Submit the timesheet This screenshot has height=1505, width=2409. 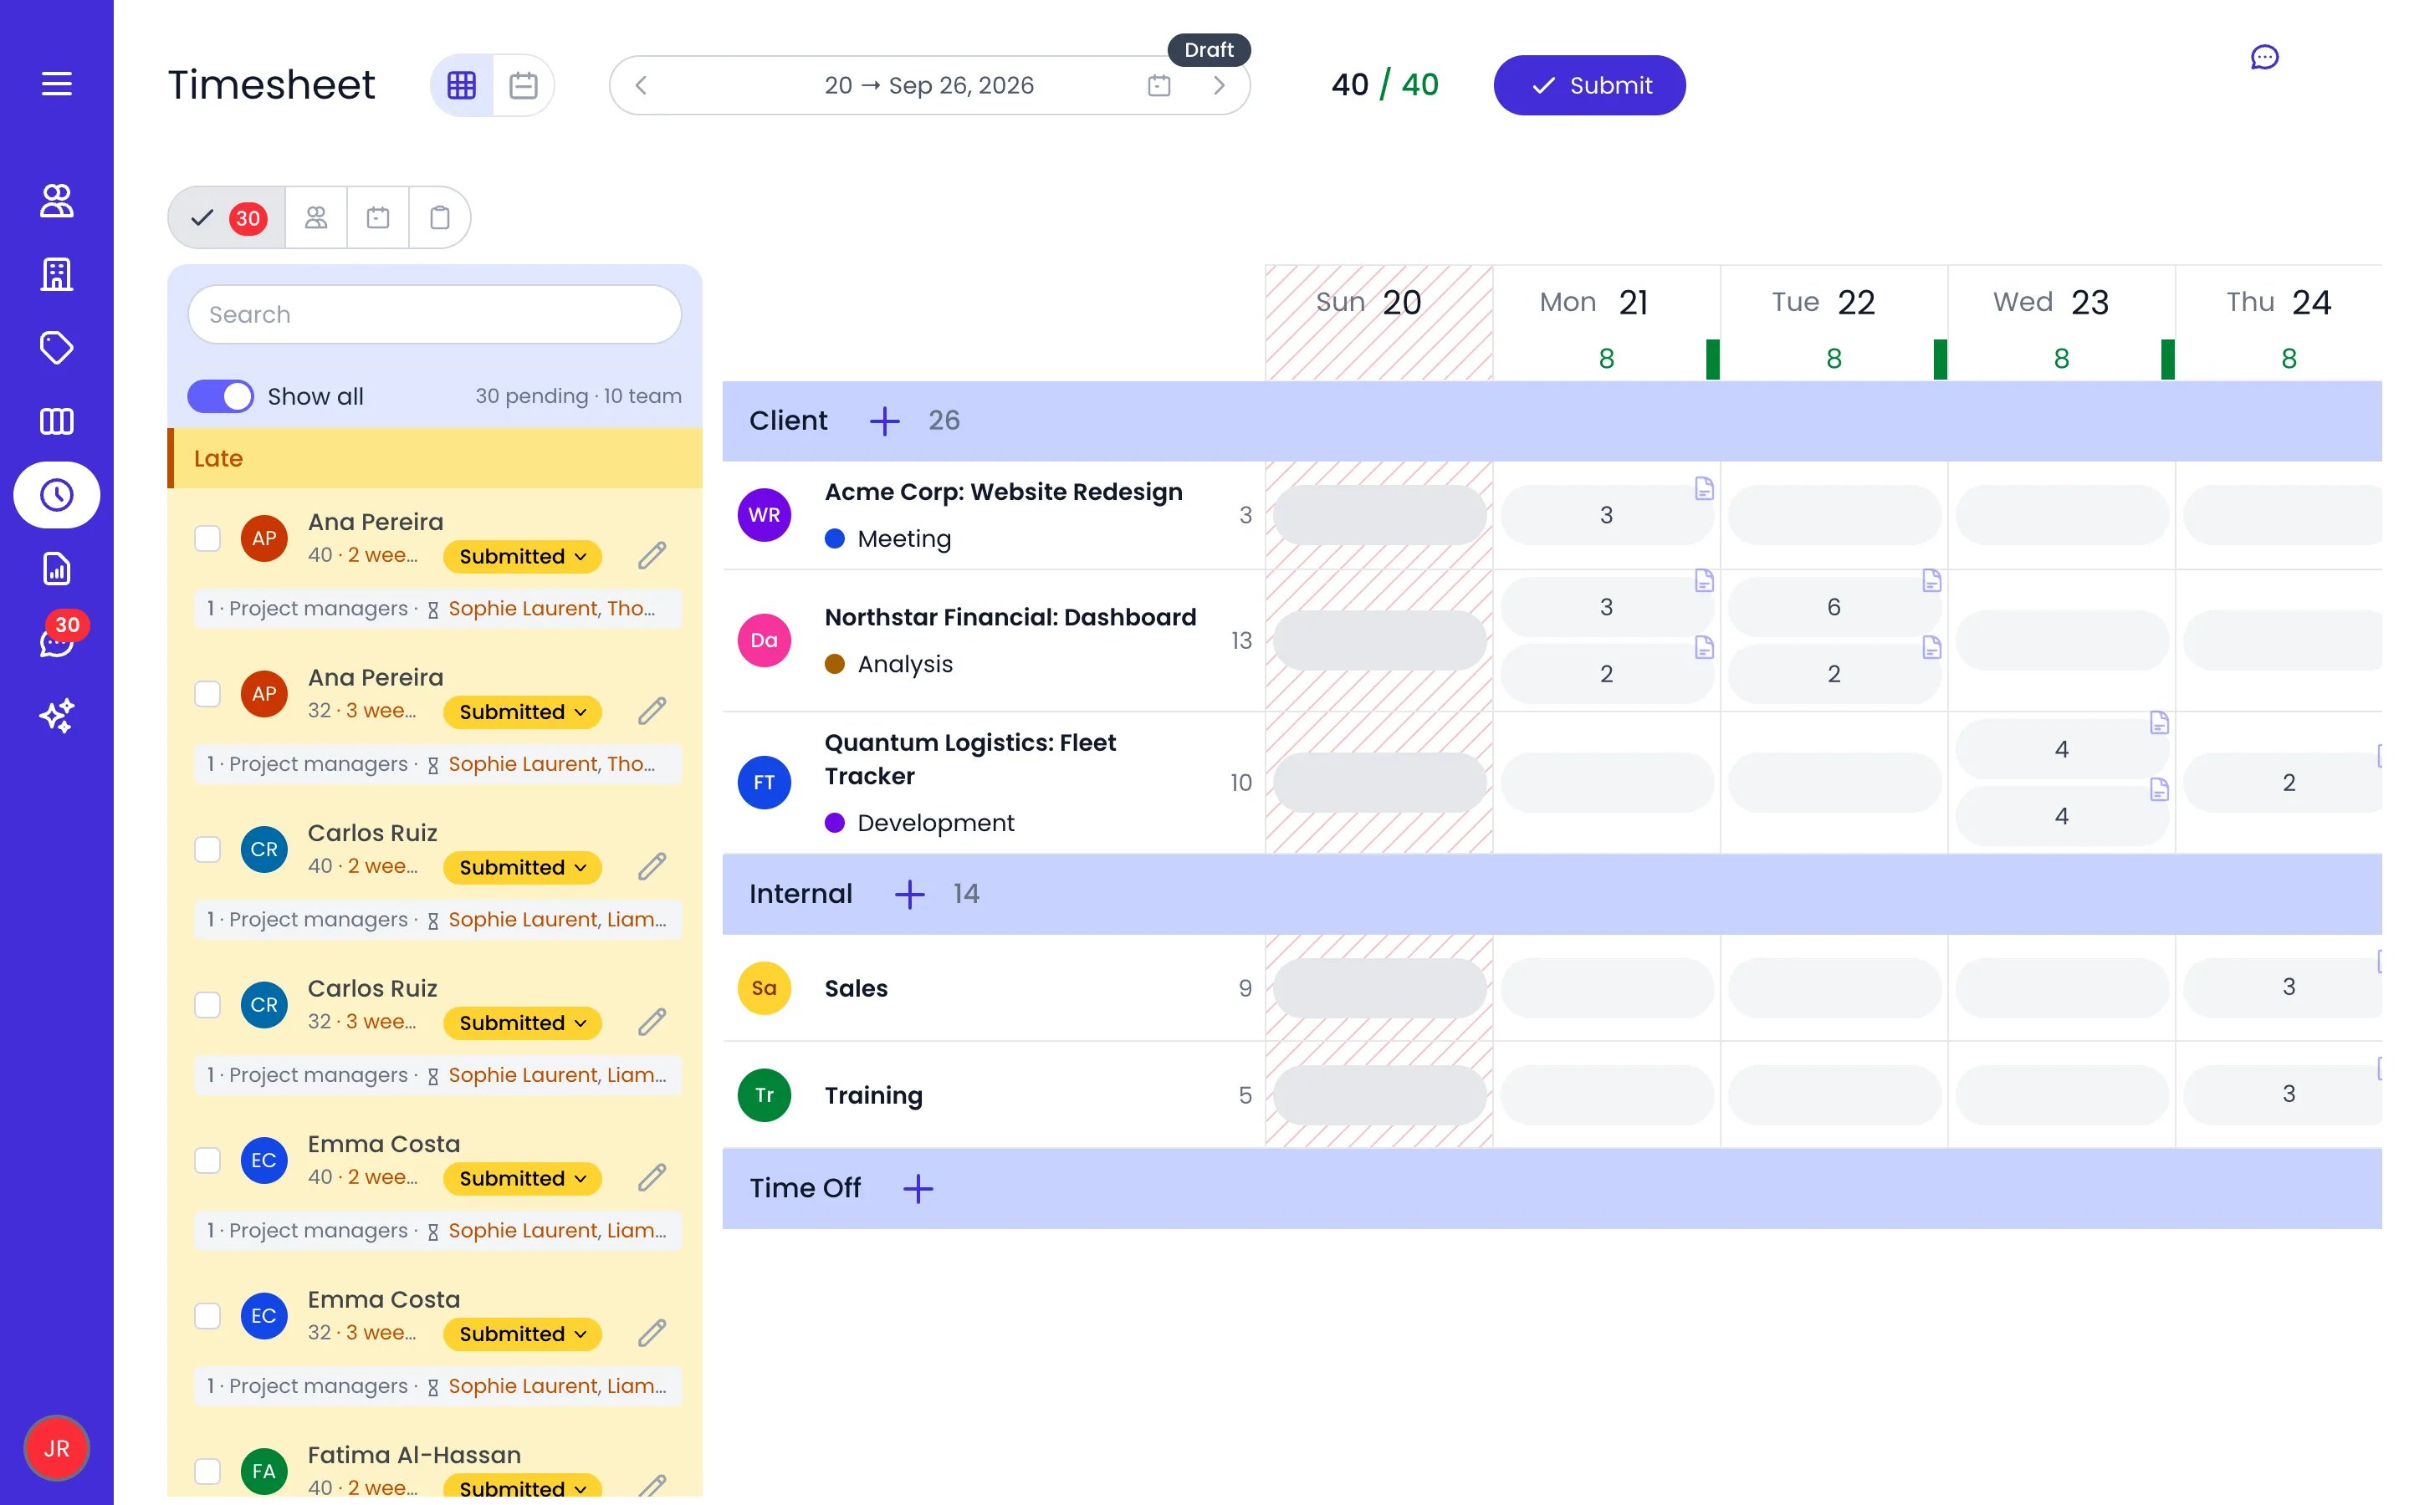(1588, 85)
